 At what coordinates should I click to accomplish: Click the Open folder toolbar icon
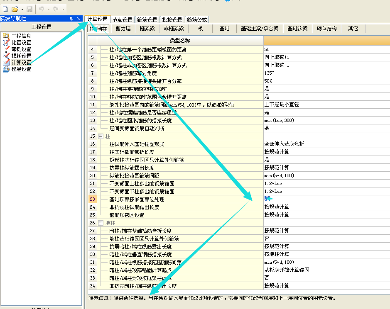[x=15, y=9]
